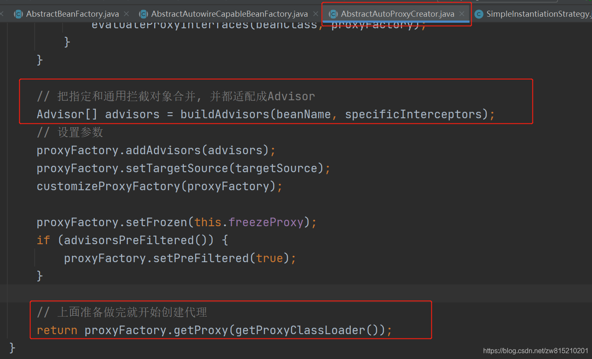Click the 'true' literal
Screen dimensions: 592x359
pyautogui.click(x=269, y=258)
